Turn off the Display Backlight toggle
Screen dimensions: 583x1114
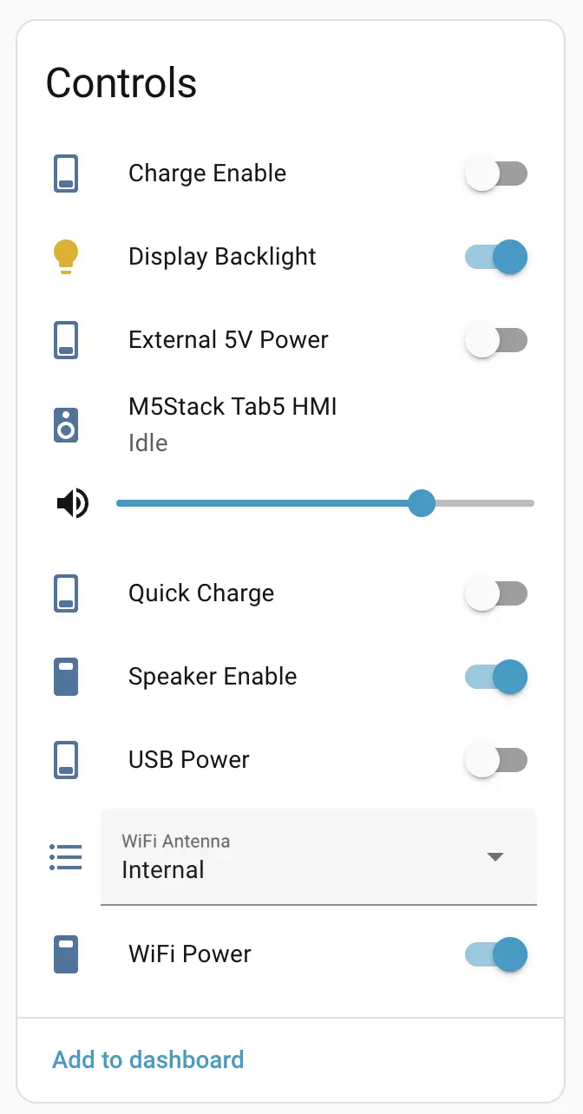(496, 257)
